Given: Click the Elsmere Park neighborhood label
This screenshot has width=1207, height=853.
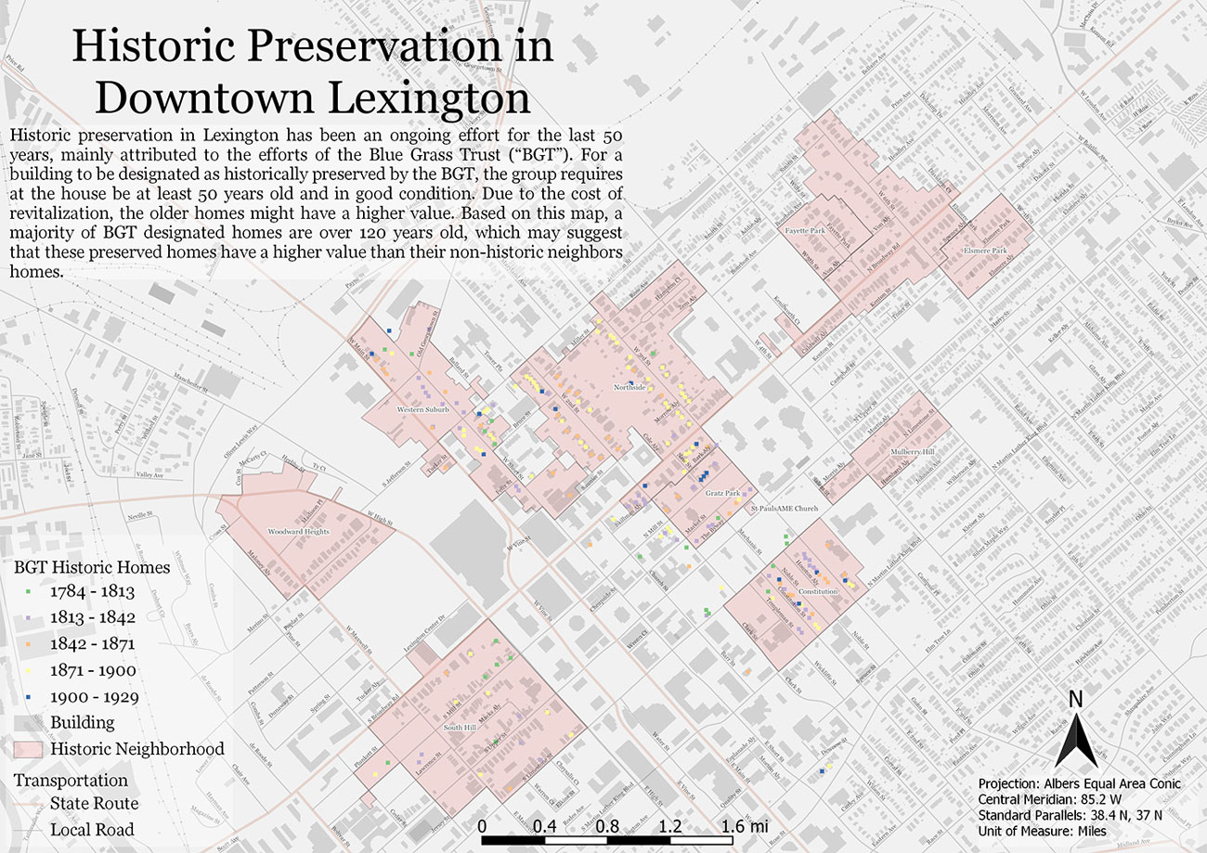Looking at the screenshot, I should [985, 251].
